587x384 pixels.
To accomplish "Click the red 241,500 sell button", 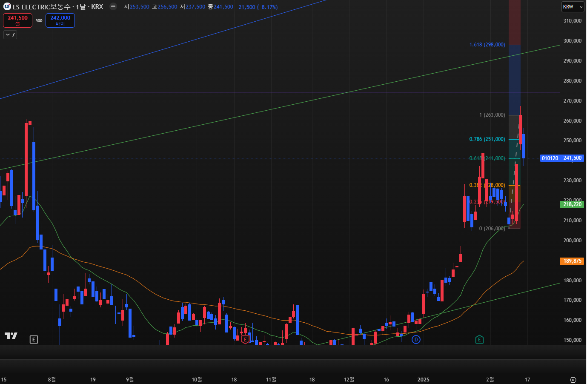I will click(x=17, y=20).
